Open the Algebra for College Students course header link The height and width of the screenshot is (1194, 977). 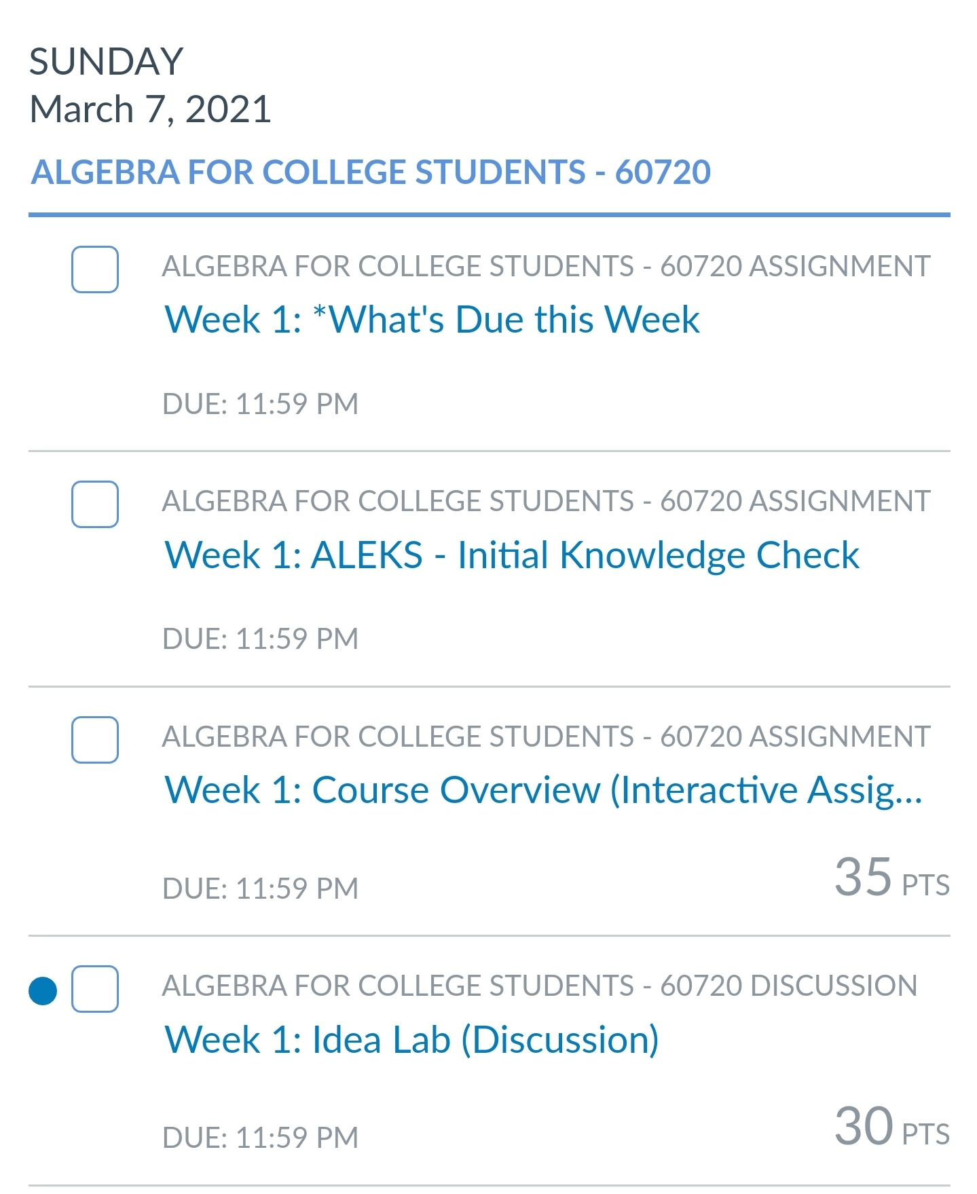(371, 172)
